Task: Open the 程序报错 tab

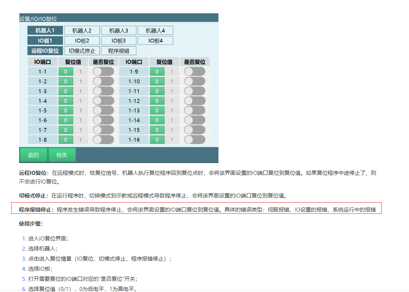Action: [x=119, y=51]
